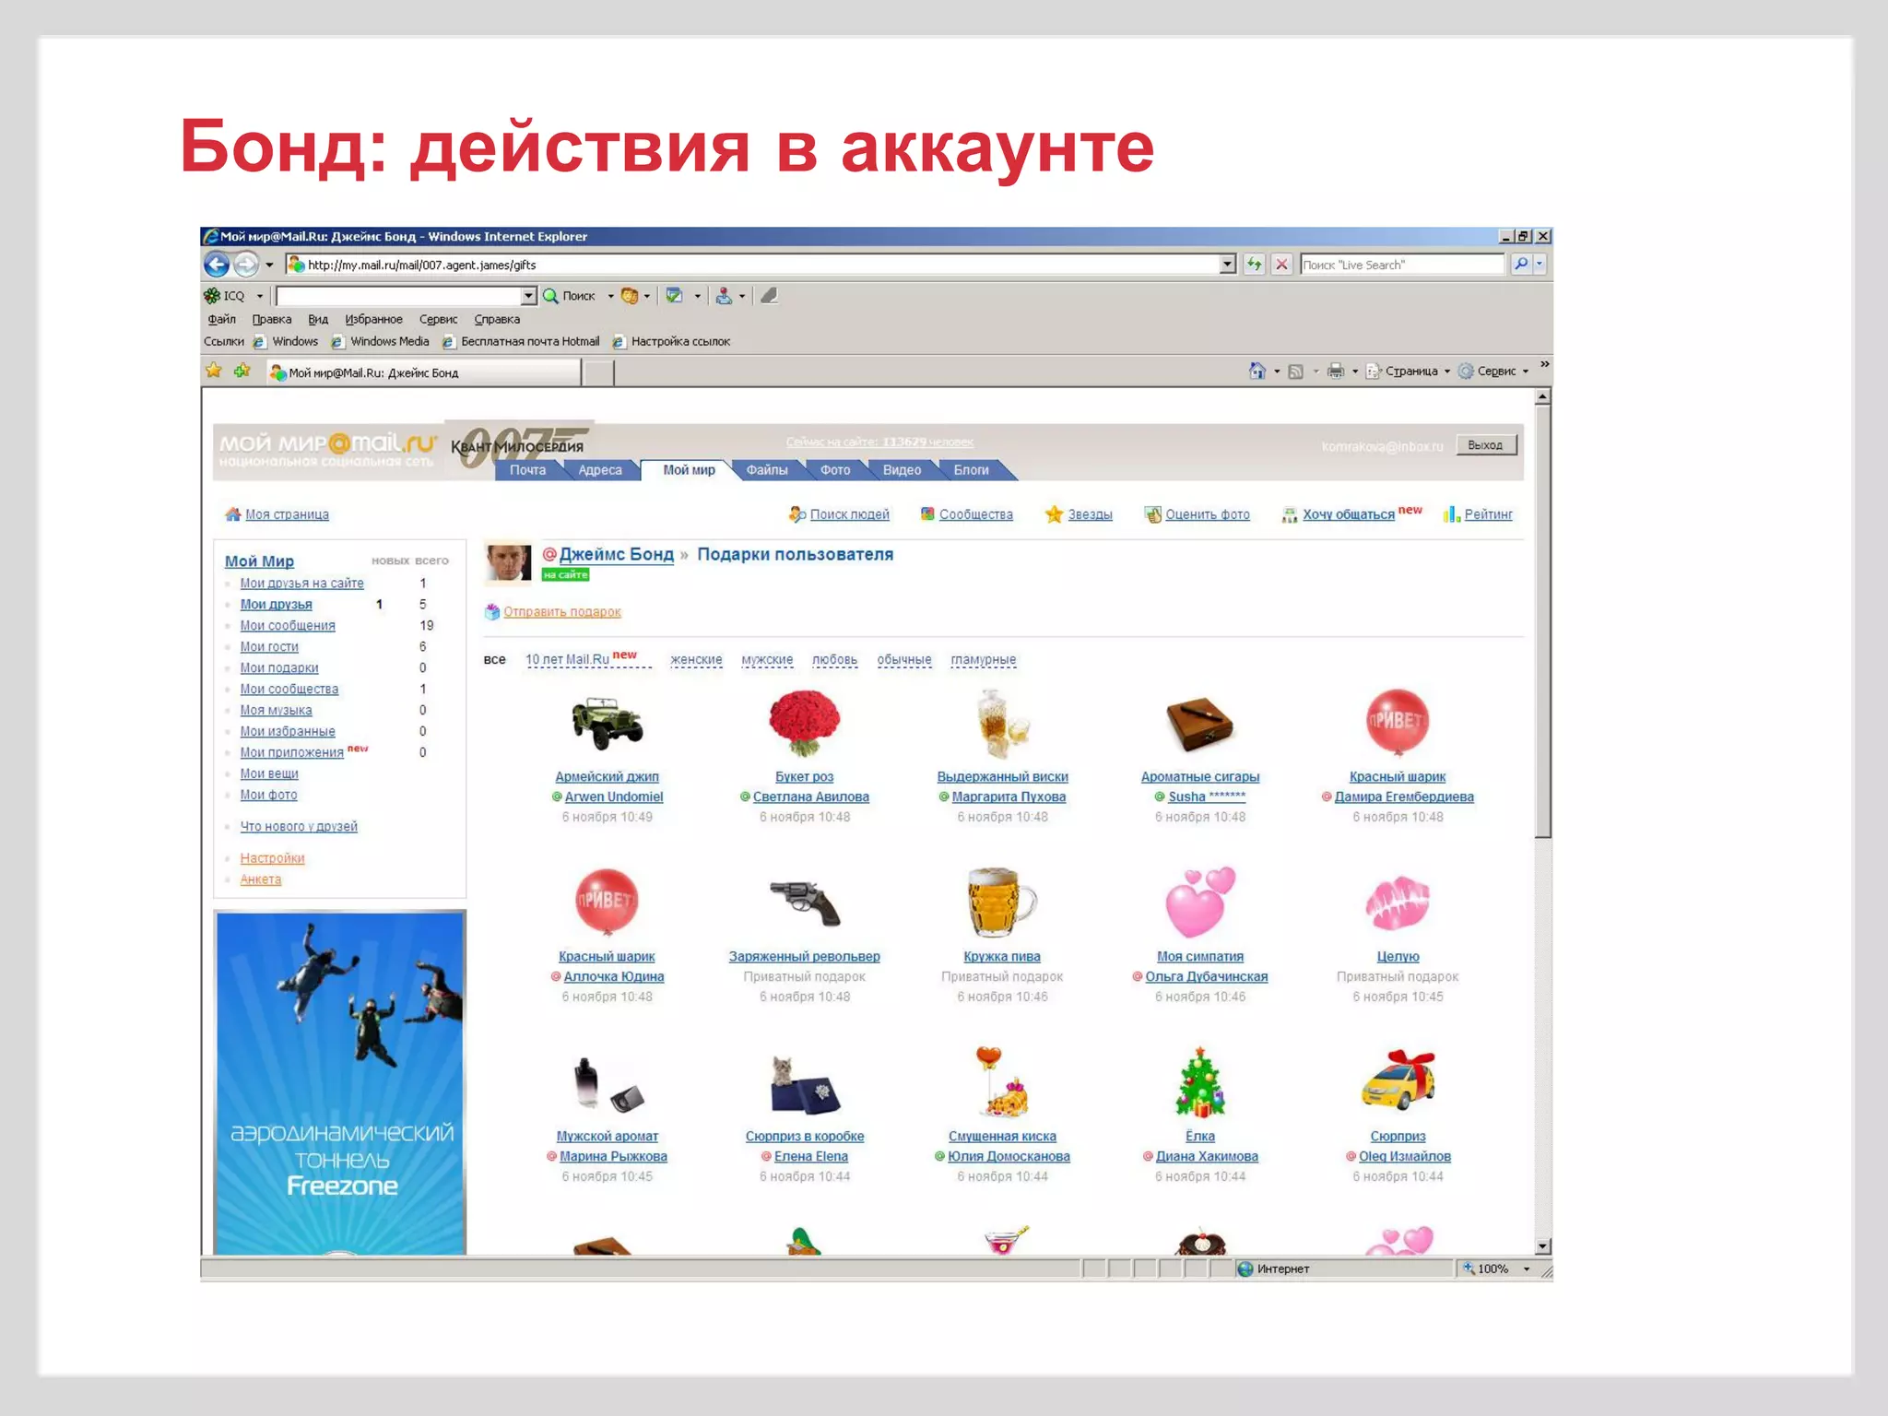
Task: Open the Избранное menu
Action: click(373, 319)
